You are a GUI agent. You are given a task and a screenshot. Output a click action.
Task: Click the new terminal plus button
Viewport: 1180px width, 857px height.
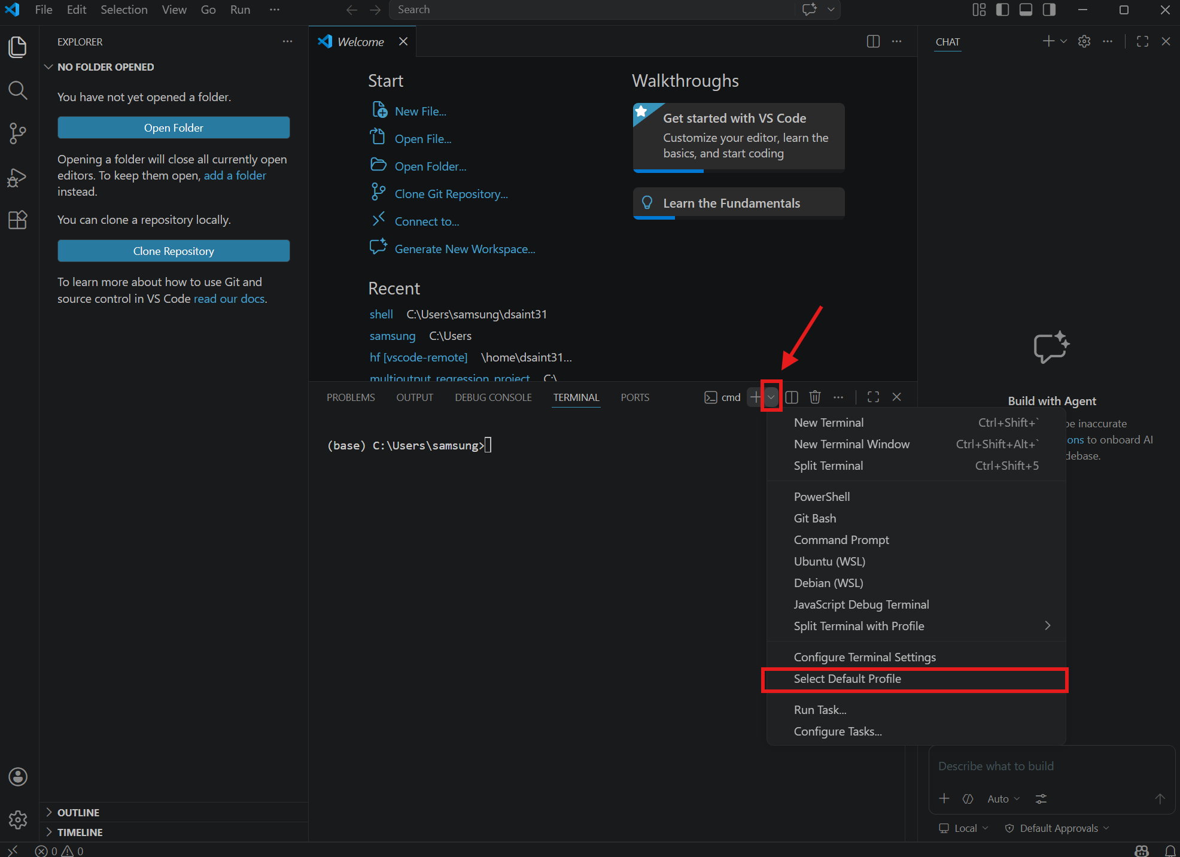tap(755, 397)
